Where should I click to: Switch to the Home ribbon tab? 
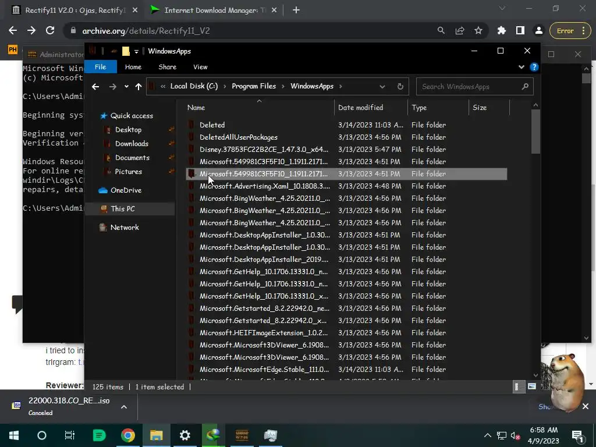133,67
